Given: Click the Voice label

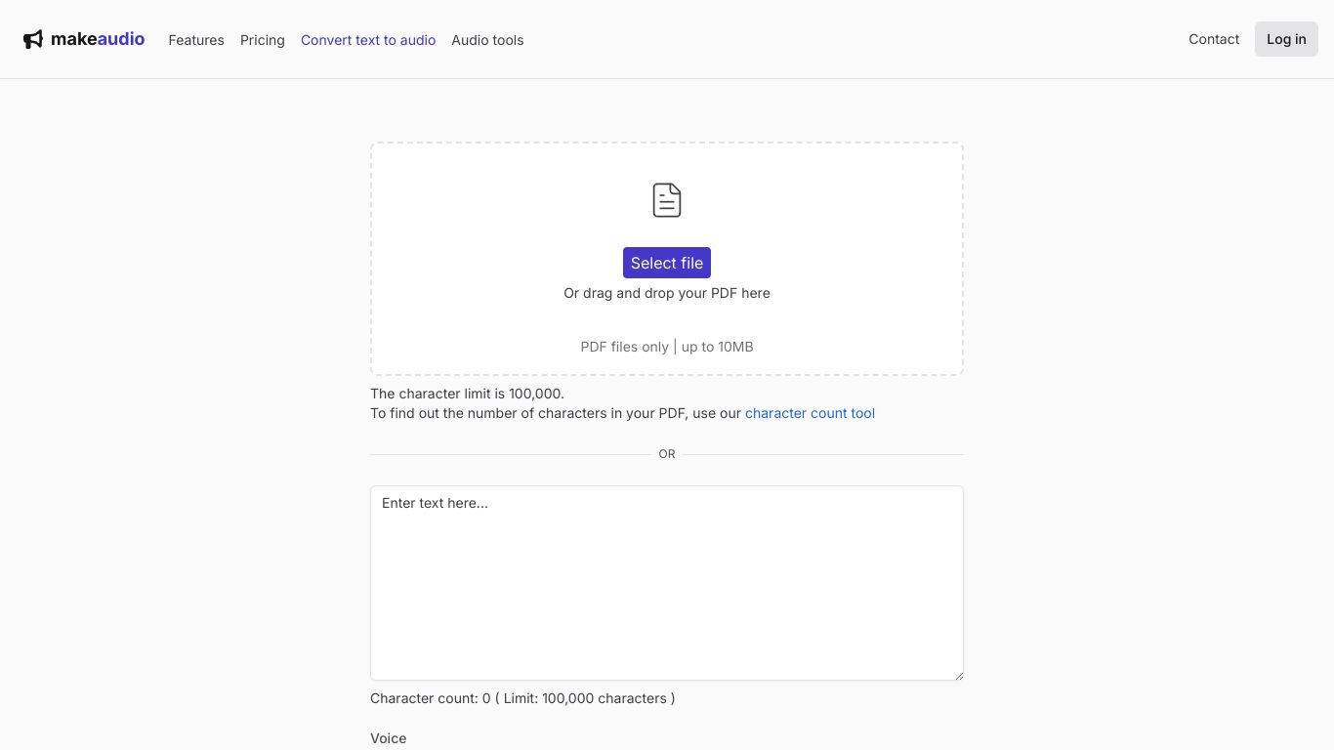Looking at the screenshot, I should [389, 738].
